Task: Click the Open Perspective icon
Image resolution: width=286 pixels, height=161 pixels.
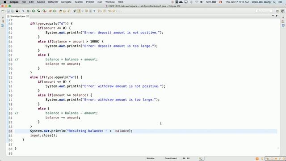Action: pyautogui.click(x=278, y=11)
